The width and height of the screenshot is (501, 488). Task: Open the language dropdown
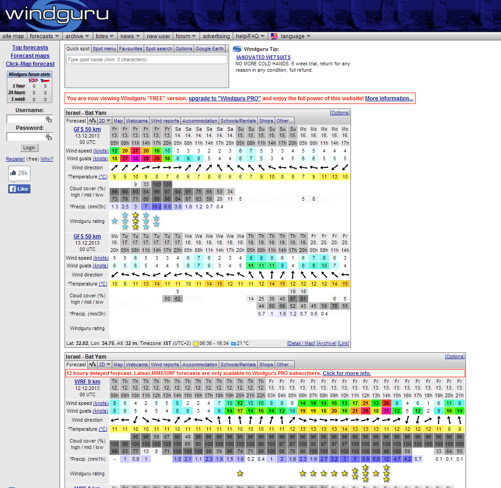pos(296,36)
